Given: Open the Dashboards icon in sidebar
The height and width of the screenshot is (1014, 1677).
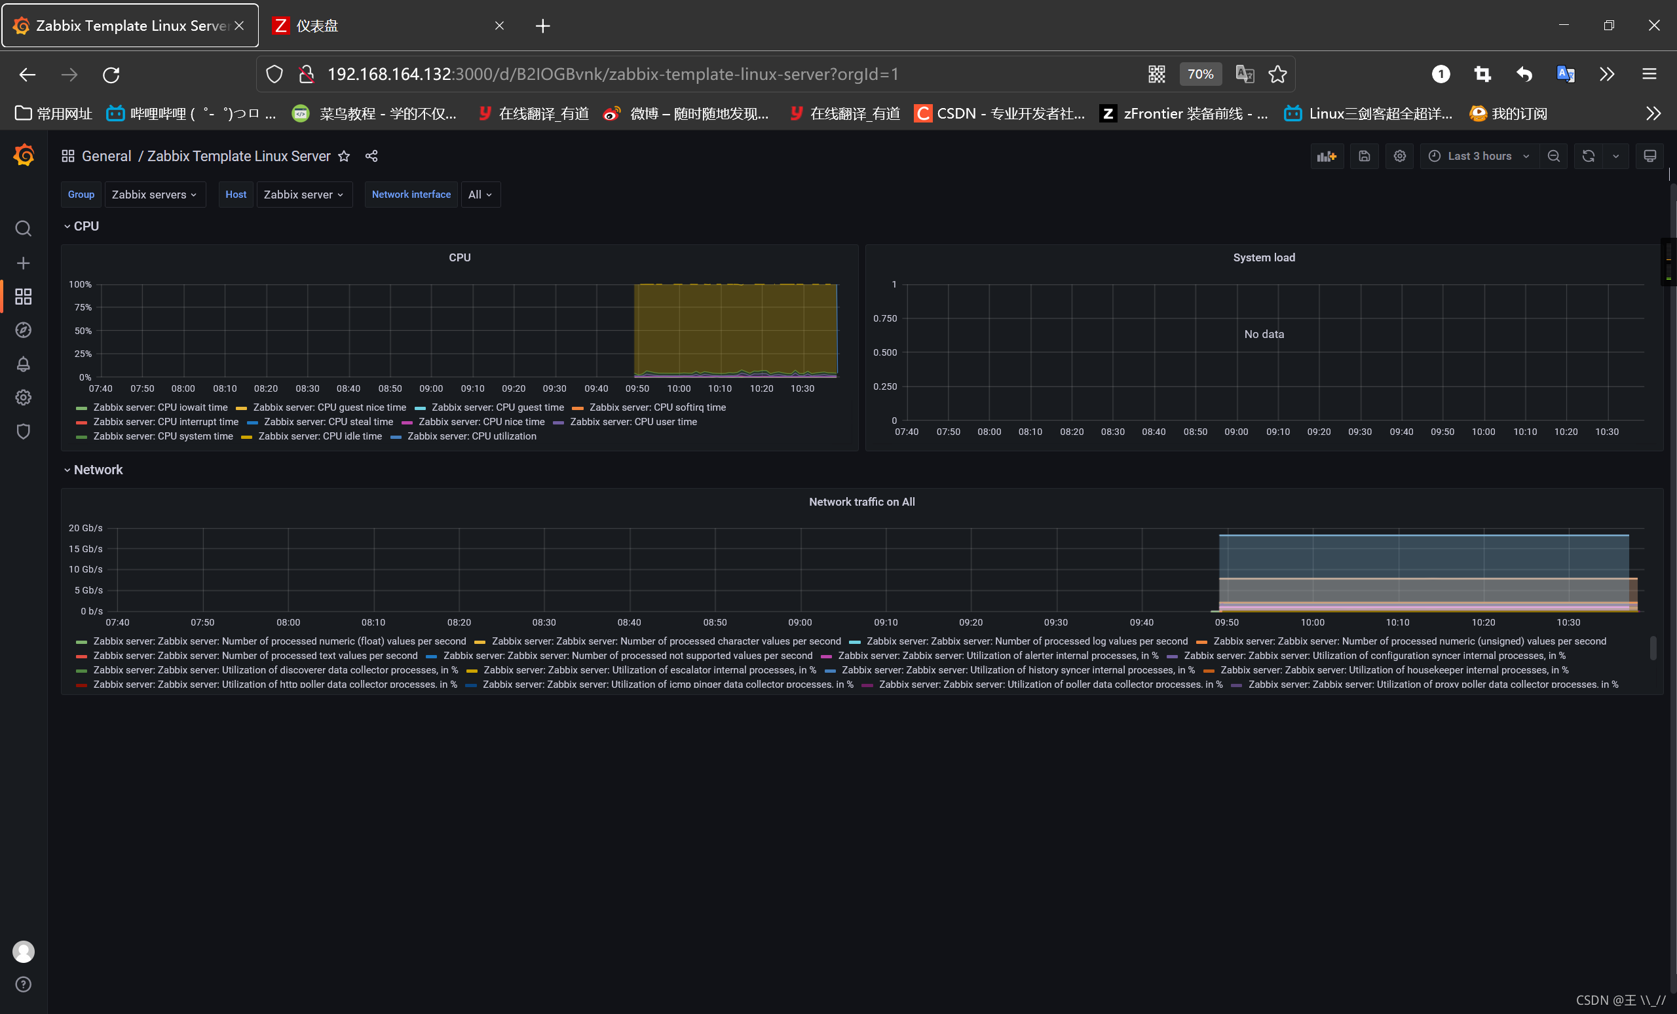Looking at the screenshot, I should pos(23,296).
